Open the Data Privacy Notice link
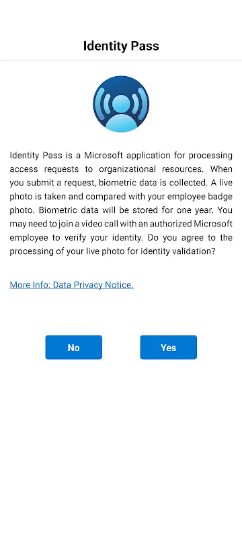Viewport: 242px width, 539px height. coord(72,285)
